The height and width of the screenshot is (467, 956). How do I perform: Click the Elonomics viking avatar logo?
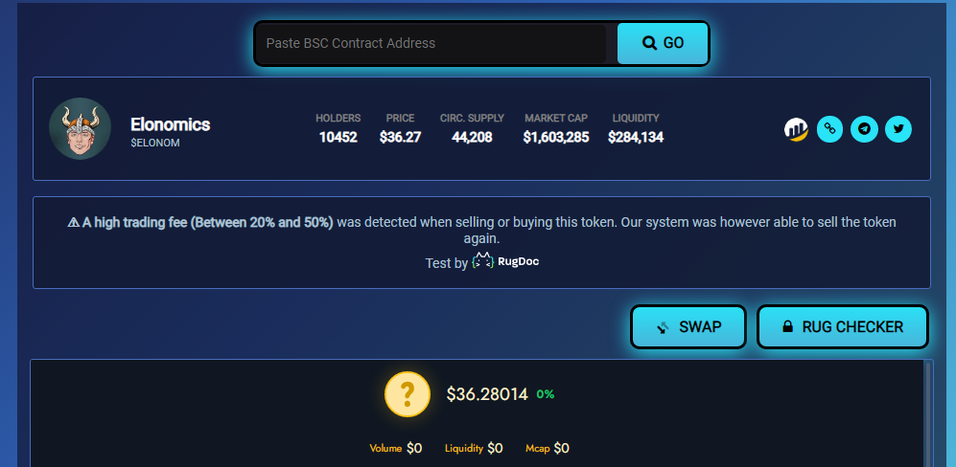pyautogui.click(x=80, y=128)
